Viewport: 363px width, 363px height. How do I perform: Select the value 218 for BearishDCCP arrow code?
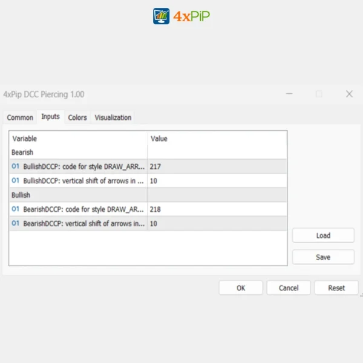(155, 209)
